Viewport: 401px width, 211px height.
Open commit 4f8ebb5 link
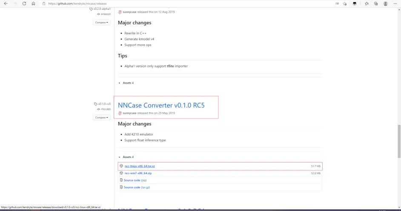tap(106, 14)
